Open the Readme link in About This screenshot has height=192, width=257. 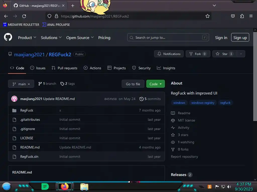click(x=181, y=113)
